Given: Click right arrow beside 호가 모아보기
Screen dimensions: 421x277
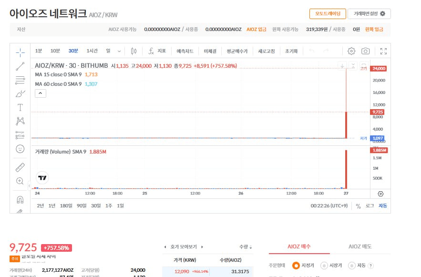Looking at the screenshot, I should pyautogui.click(x=202, y=247).
